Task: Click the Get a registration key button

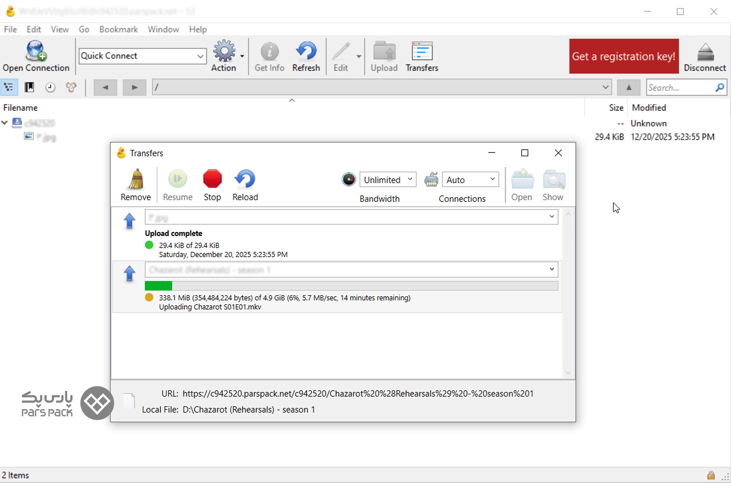Action: [x=623, y=56]
